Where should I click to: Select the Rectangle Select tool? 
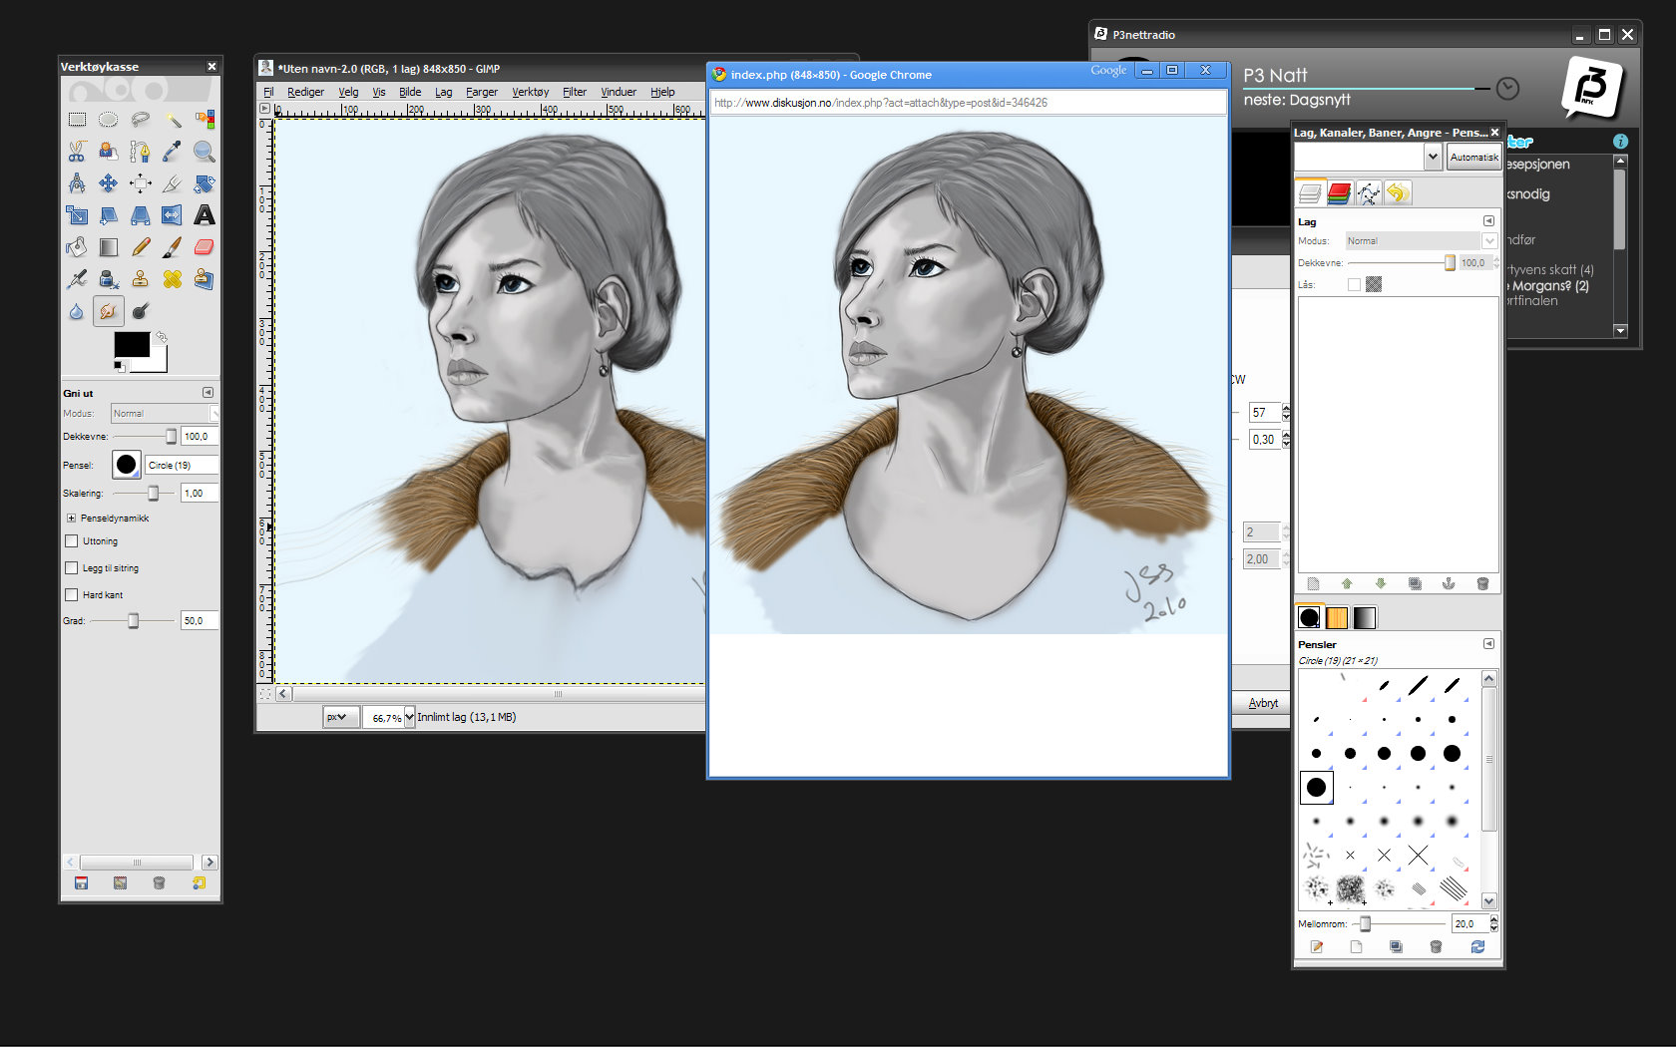(77, 120)
